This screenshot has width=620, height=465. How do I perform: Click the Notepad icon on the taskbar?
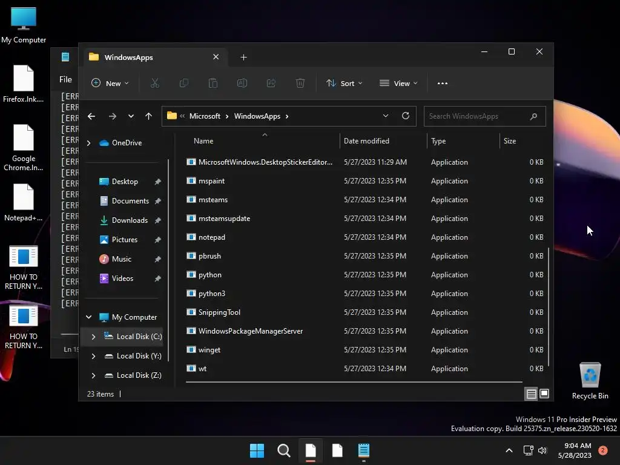point(364,450)
